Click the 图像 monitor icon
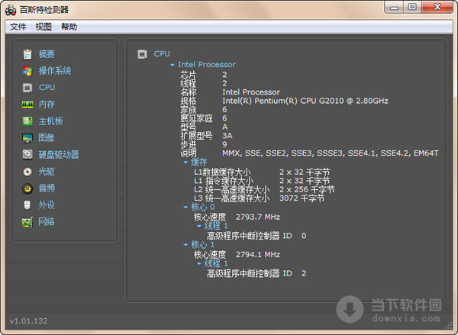 point(27,138)
